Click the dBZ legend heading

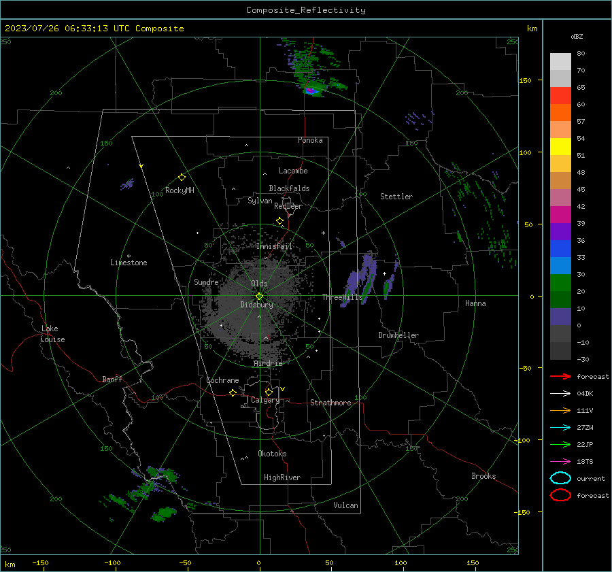tap(577, 36)
